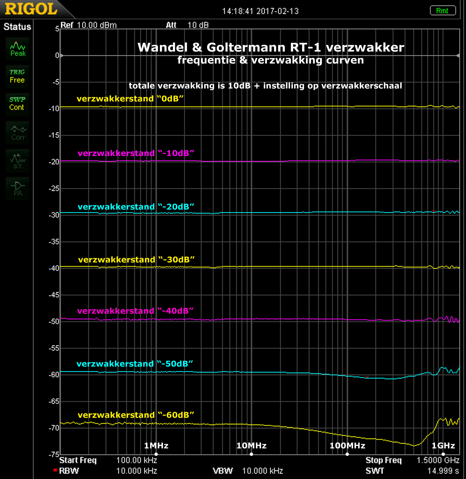Click the -75 amplitude axis label
The width and height of the screenshot is (466, 479).
point(54,454)
